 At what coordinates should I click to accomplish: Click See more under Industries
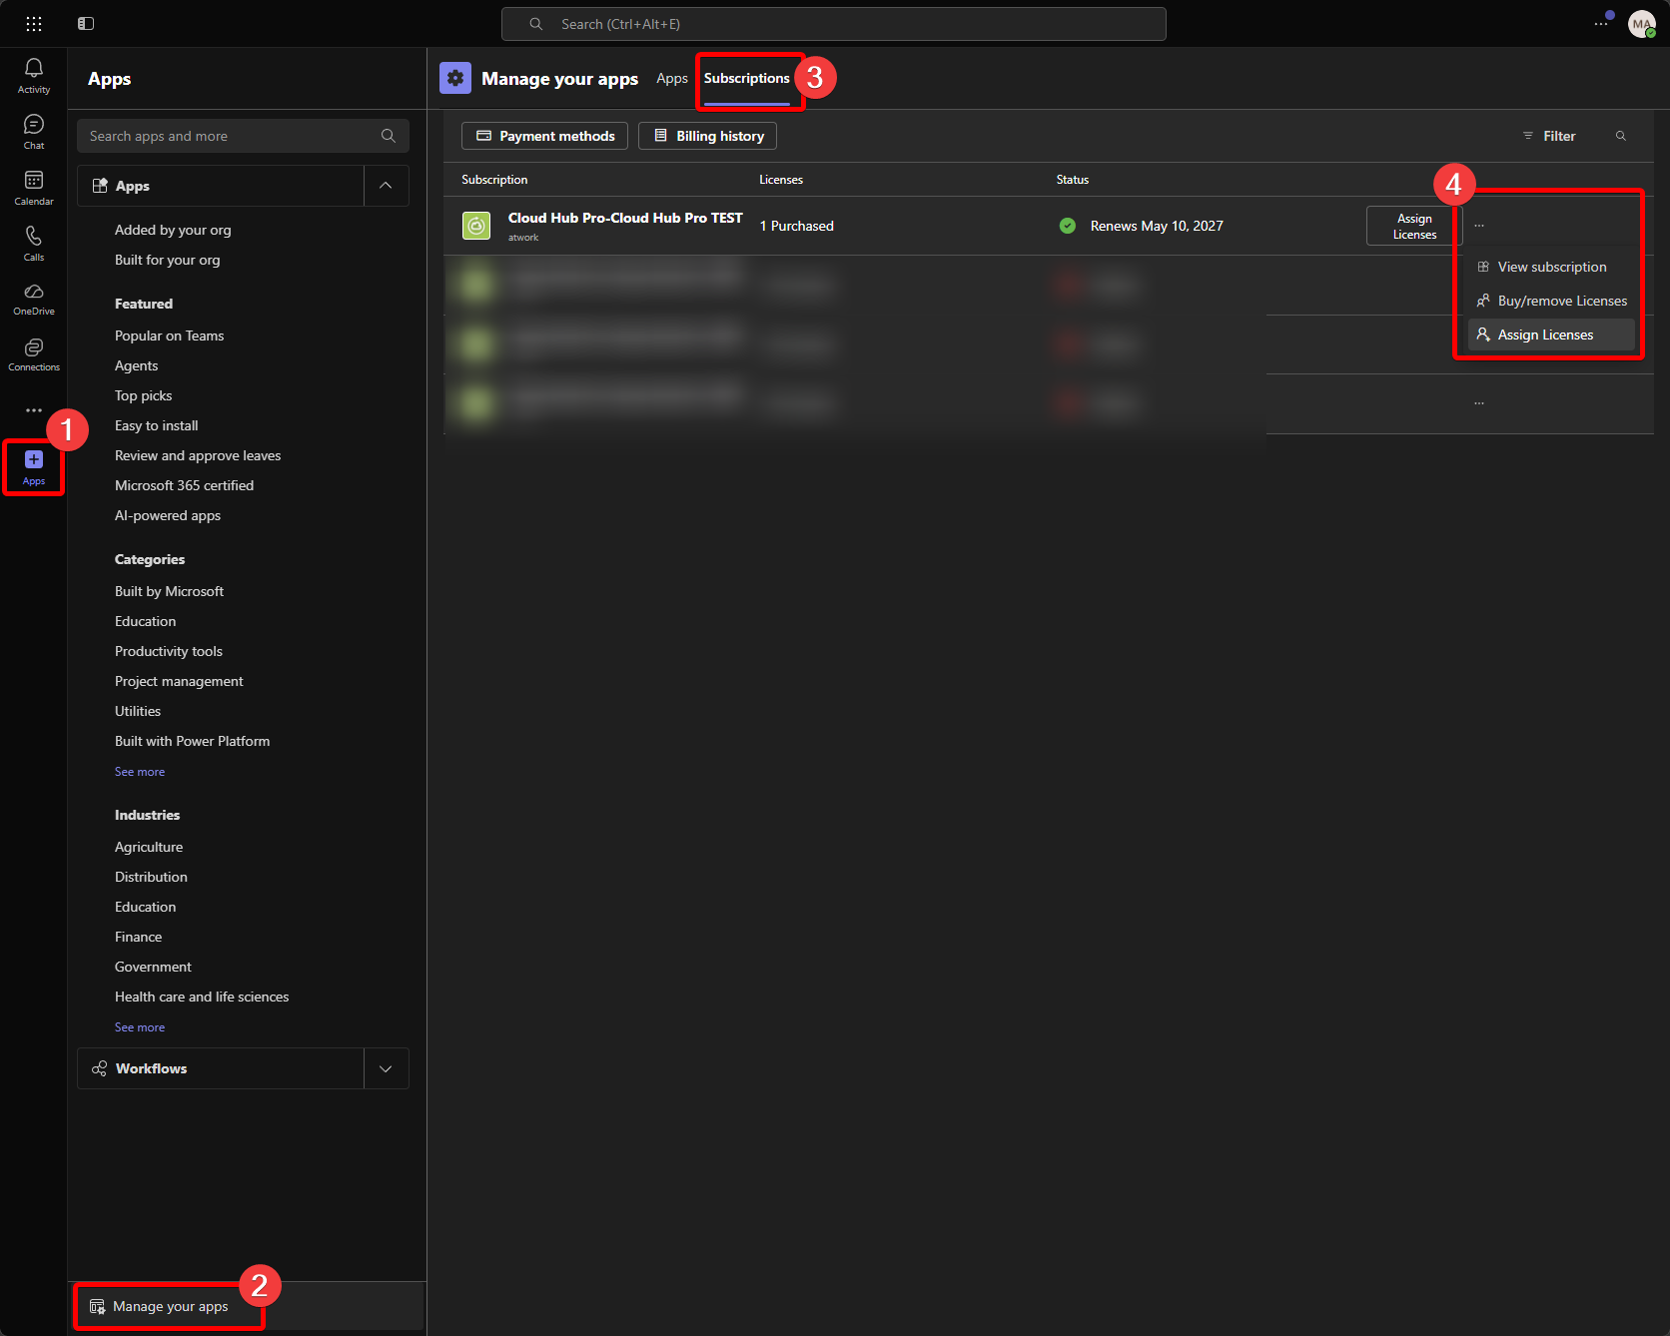tap(140, 1027)
